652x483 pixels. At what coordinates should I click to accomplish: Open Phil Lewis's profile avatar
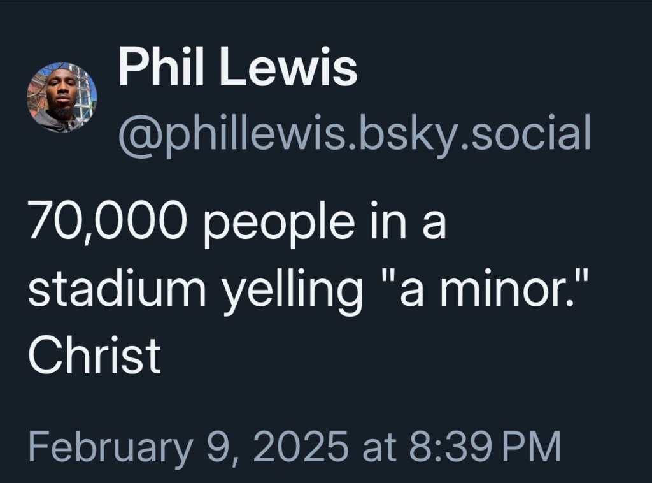[x=62, y=97]
